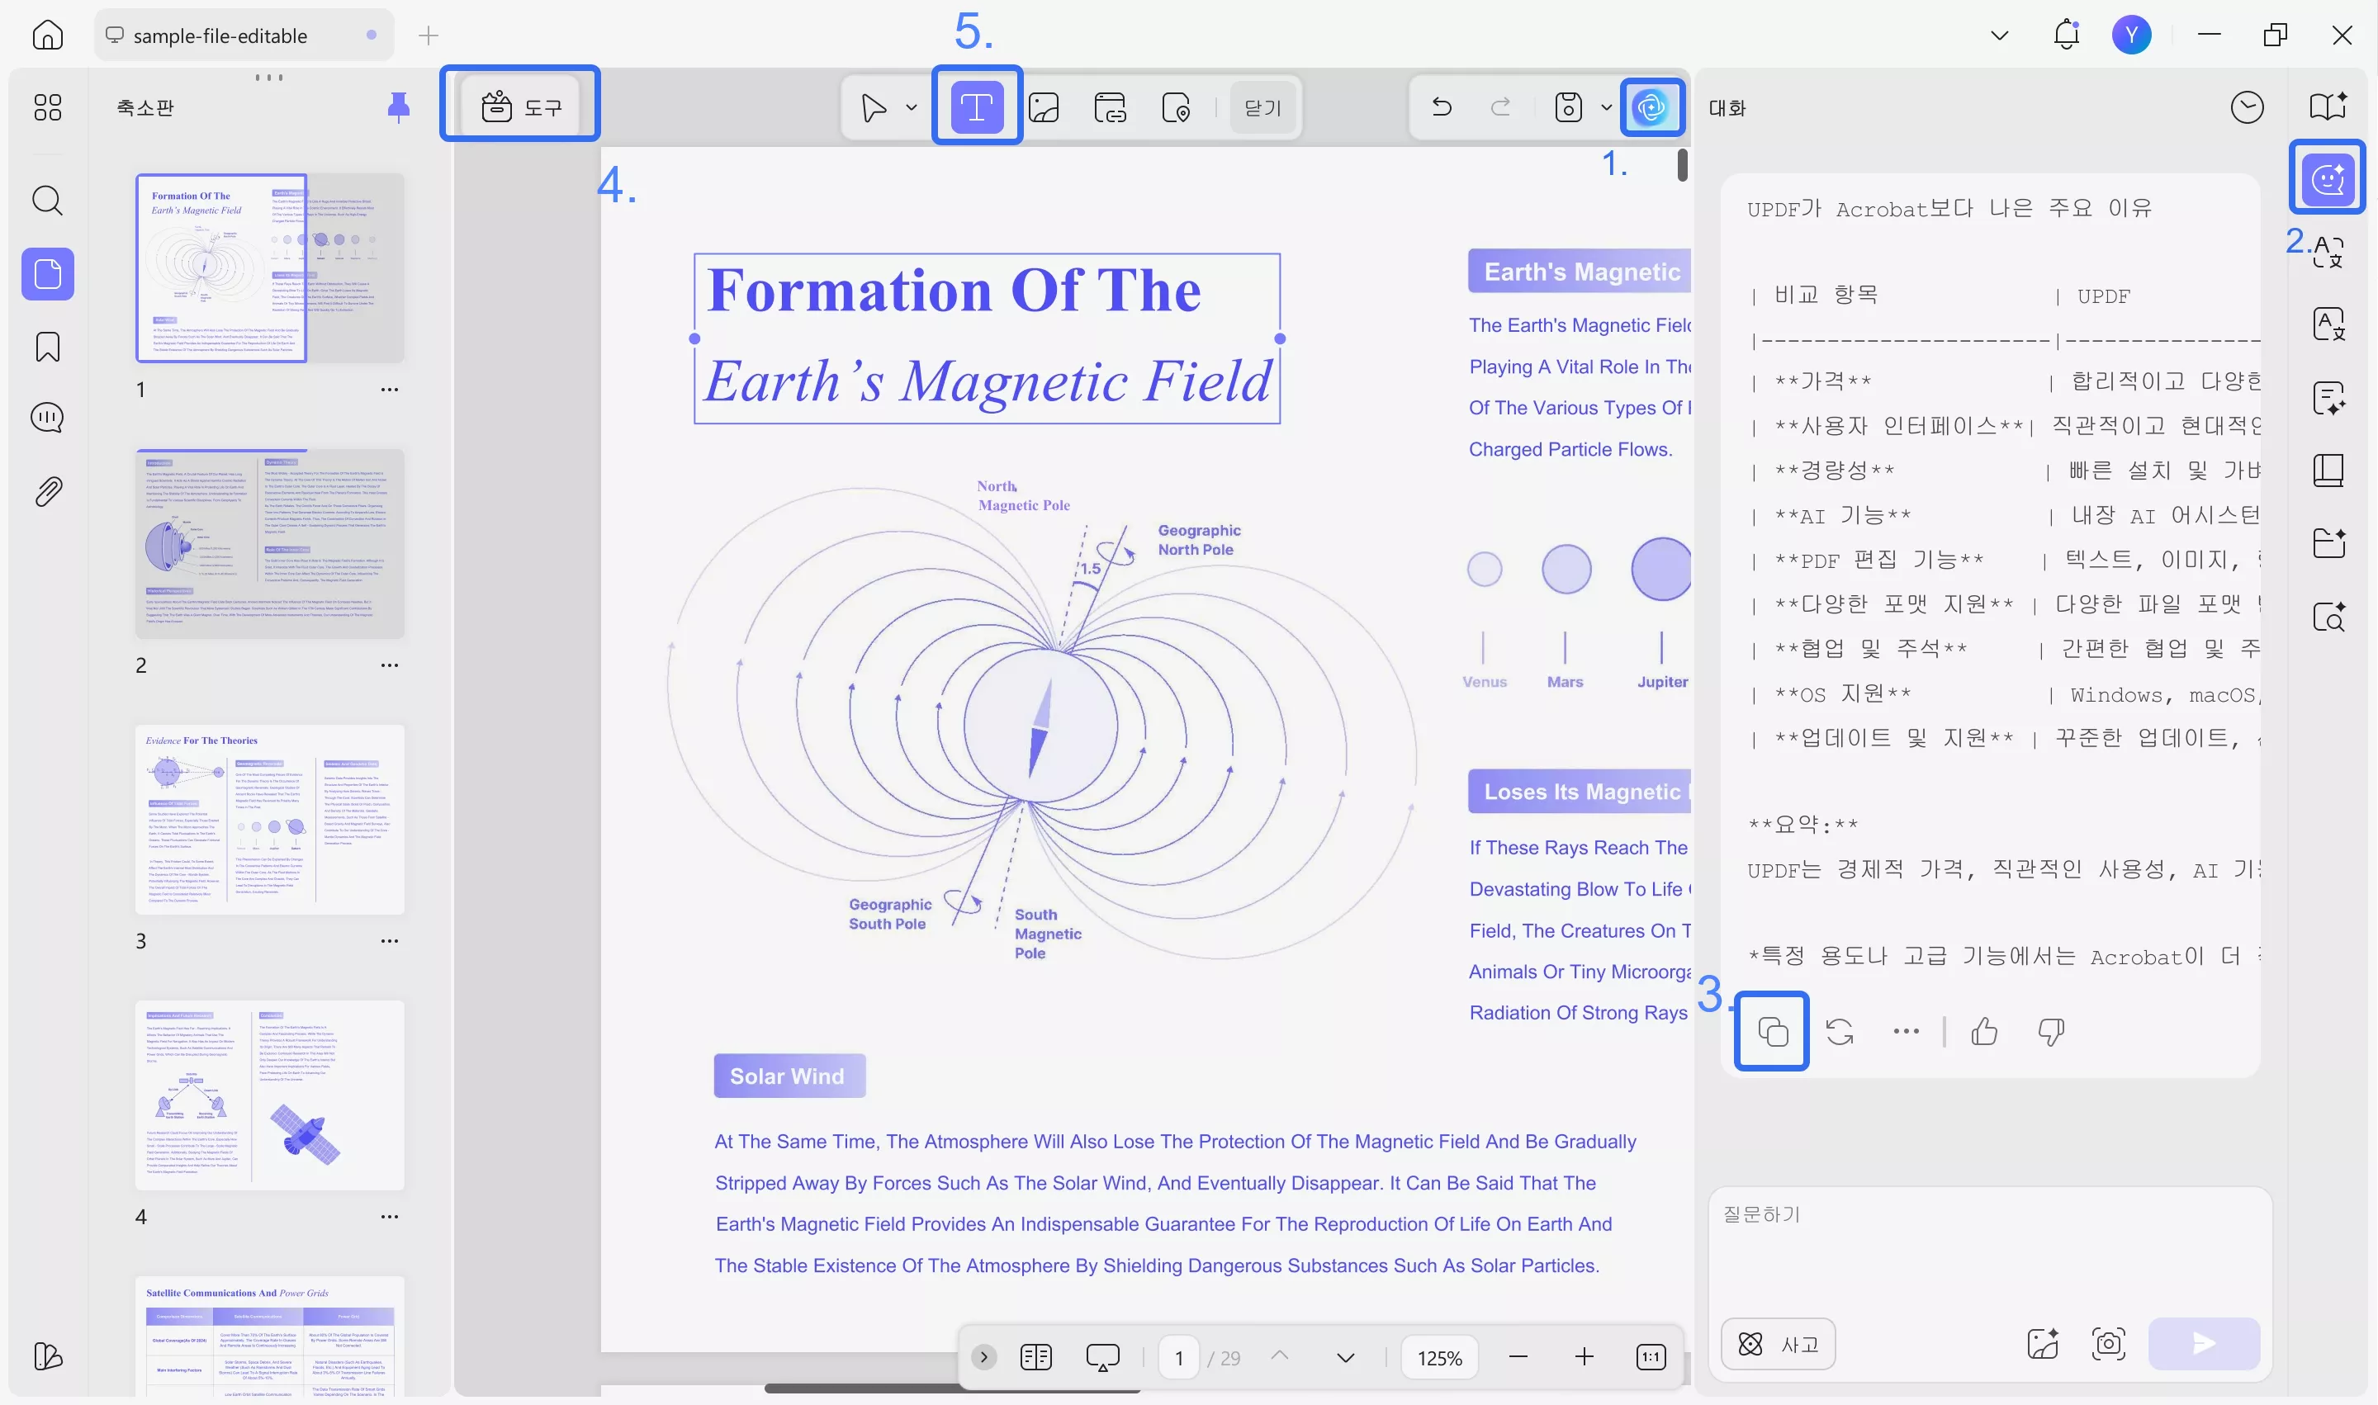Open the 도구 tools menu
Viewport: 2378px width, 1405px height.
(521, 106)
